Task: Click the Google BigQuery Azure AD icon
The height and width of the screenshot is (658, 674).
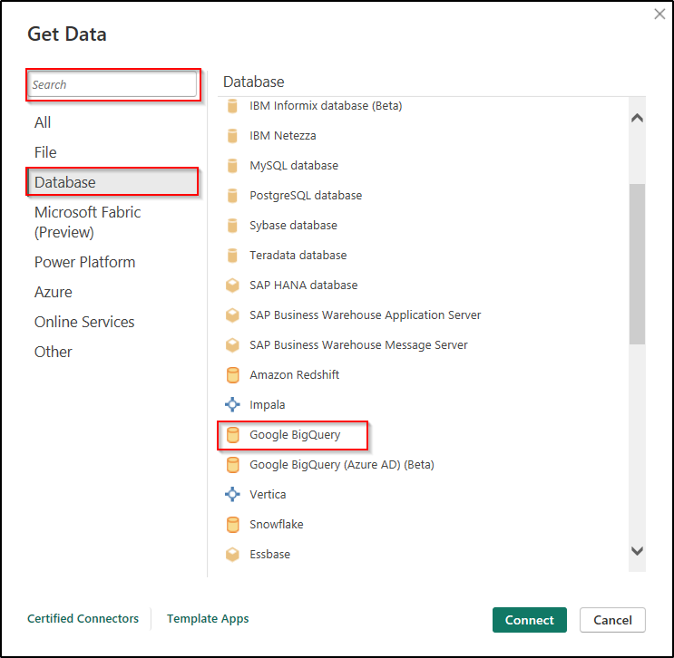Action: [x=232, y=465]
